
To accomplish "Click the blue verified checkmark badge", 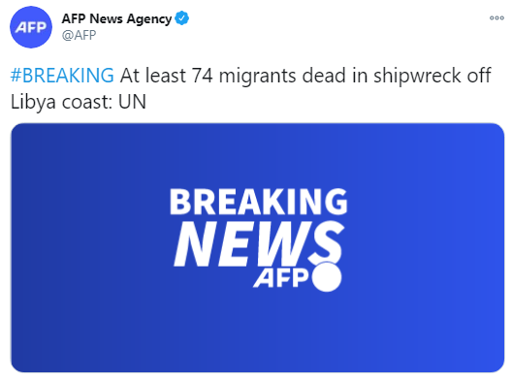I will pyautogui.click(x=182, y=18).
